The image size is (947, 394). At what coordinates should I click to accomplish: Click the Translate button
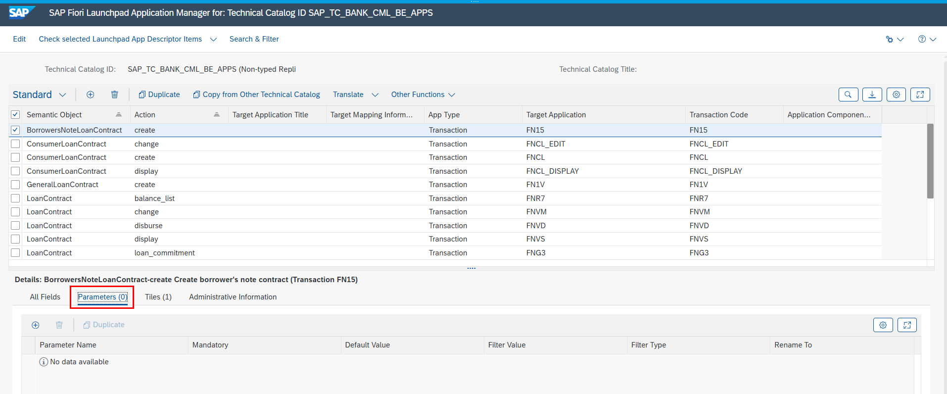(348, 95)
